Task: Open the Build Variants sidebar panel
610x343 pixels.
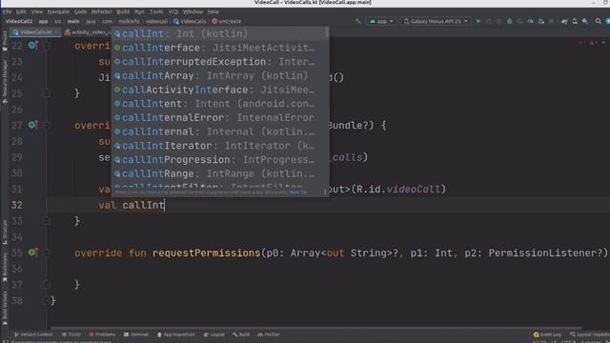Action: pos(4,309)
